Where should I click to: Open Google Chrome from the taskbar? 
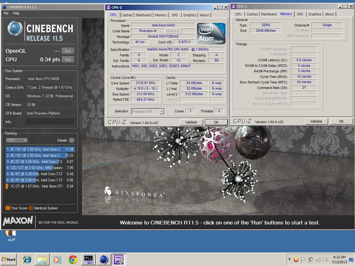click(x=73, y=260)
